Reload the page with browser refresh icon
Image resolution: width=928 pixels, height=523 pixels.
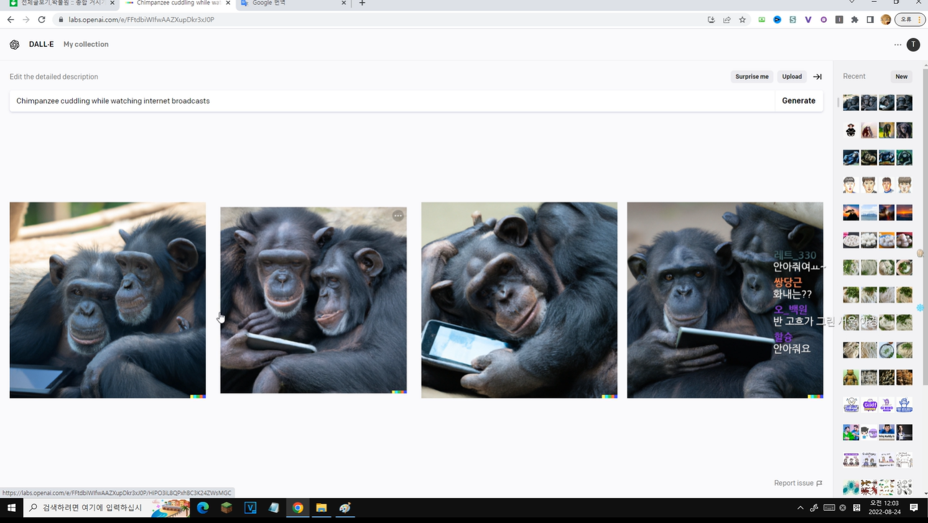[42, 20]
